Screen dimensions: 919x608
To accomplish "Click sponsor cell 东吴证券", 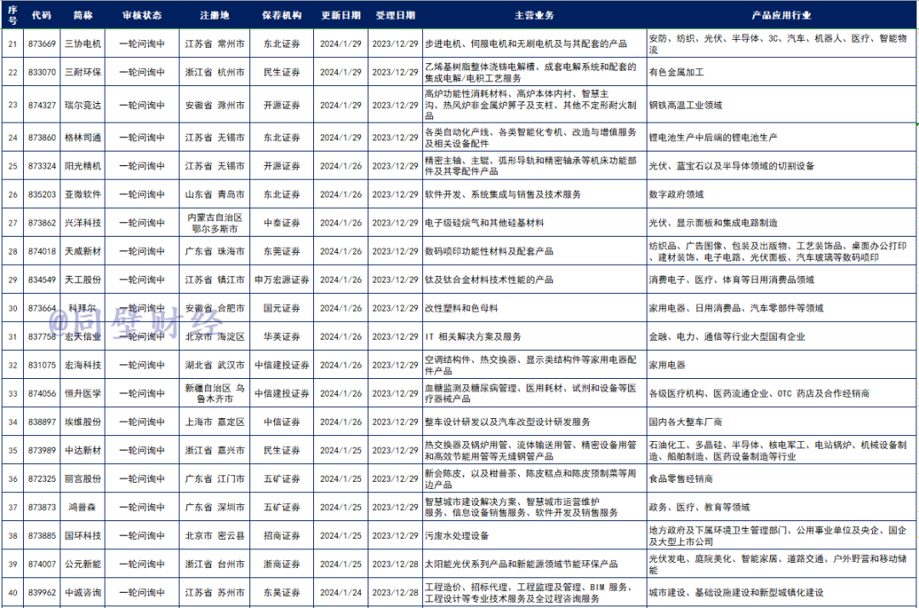I will pos(282,592).
